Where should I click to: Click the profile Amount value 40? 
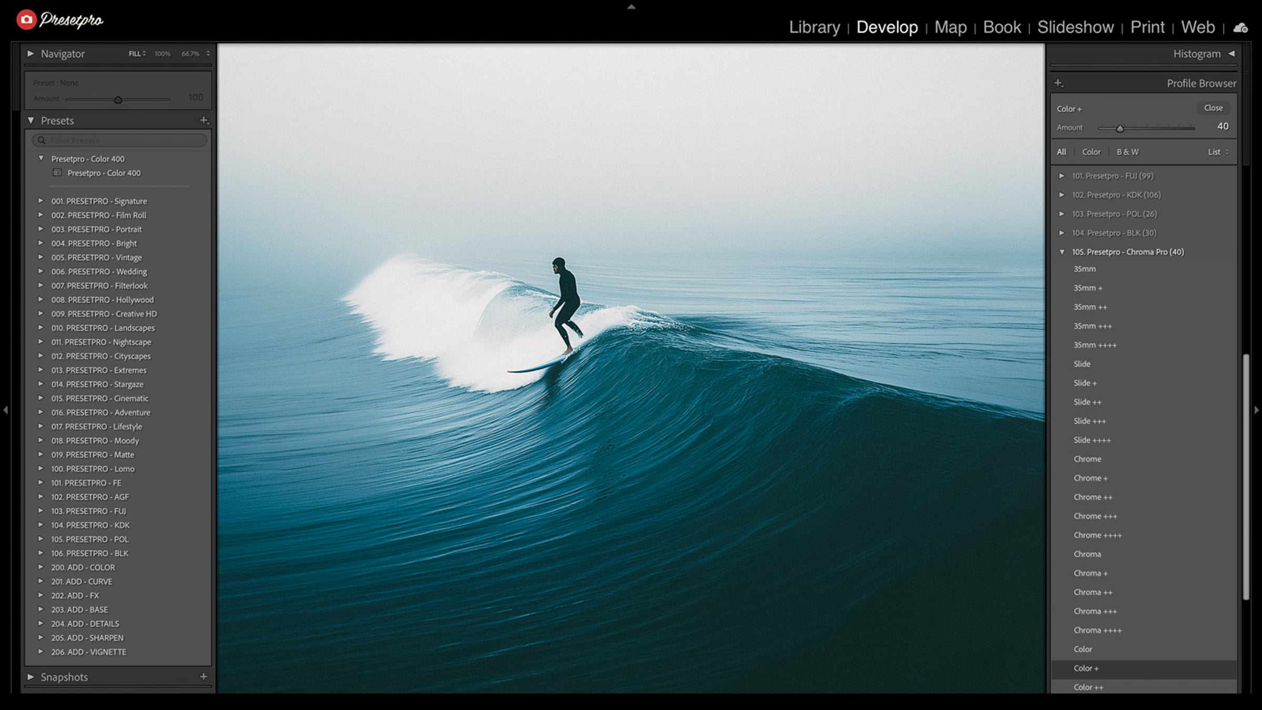[x=1223, y=126]
